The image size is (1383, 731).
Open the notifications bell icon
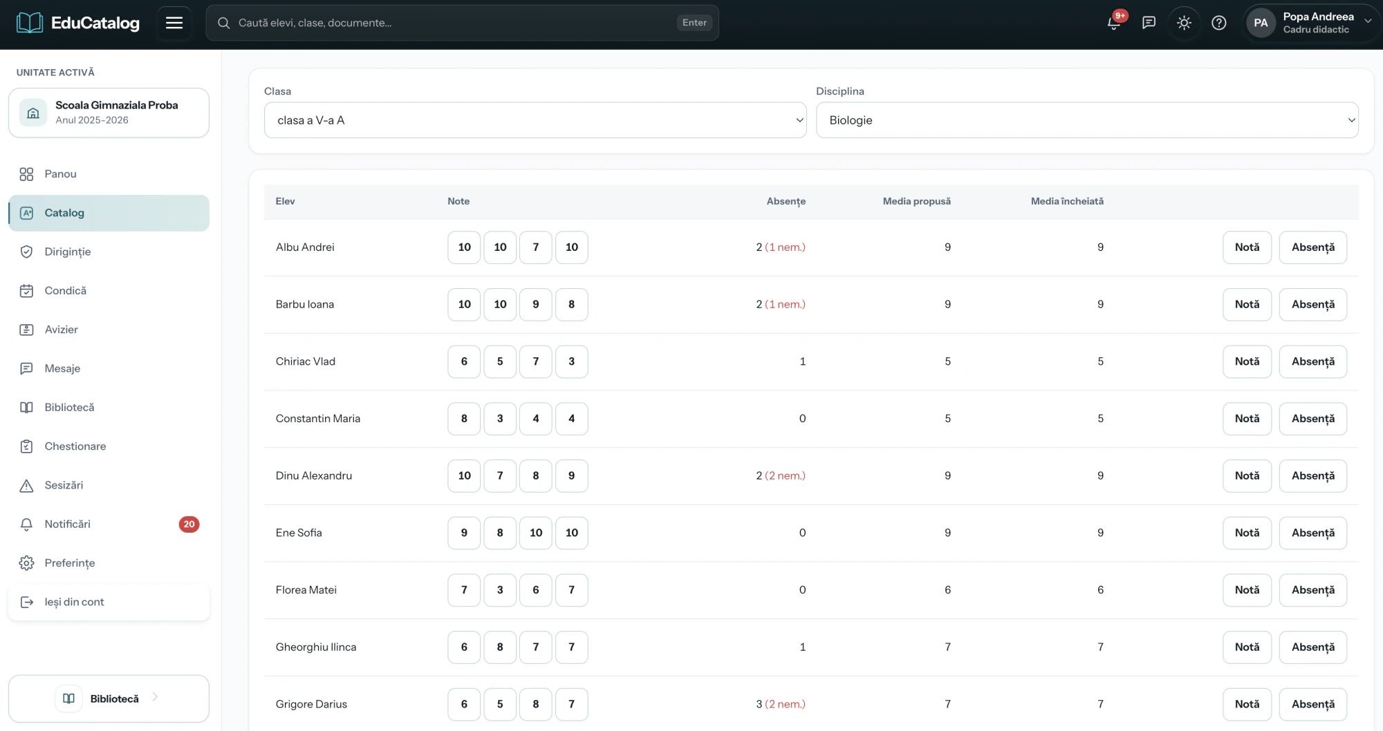(x=1113, y=23)
